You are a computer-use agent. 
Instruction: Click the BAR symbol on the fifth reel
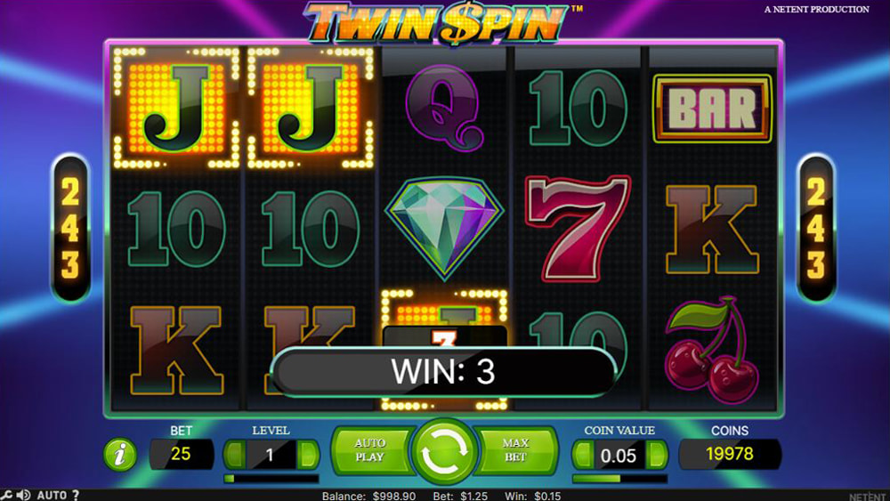[712, 109]
